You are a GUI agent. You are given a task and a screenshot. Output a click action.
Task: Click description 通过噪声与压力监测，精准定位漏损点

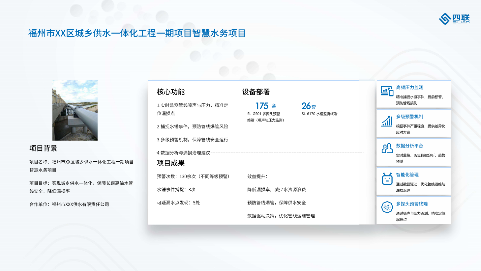421,216
